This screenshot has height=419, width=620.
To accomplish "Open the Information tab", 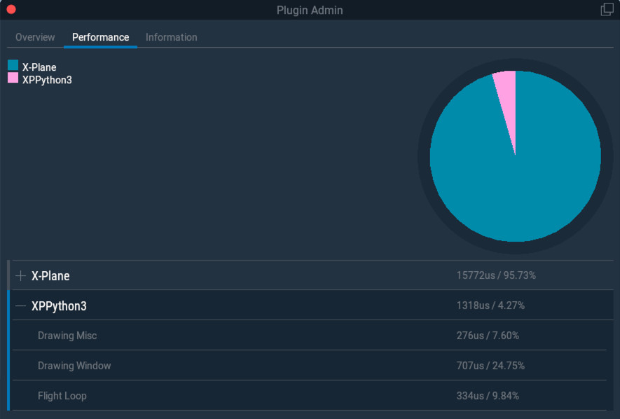I will pos(171,37).
